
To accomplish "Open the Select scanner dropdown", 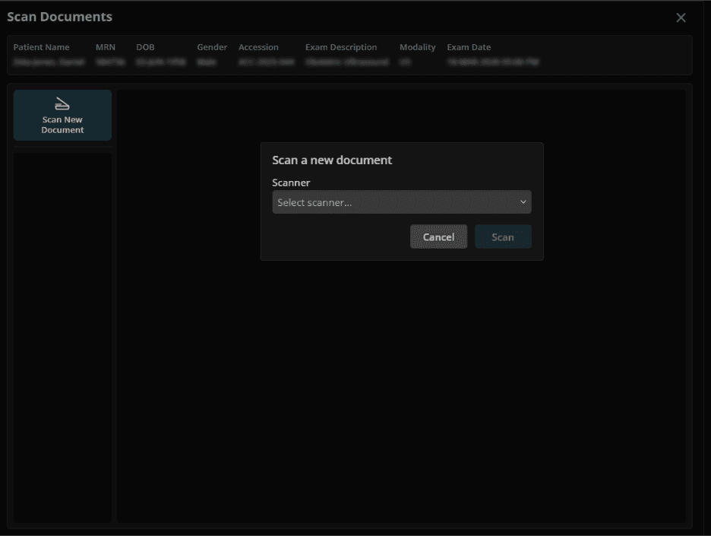I will click(x=402, y=202).
